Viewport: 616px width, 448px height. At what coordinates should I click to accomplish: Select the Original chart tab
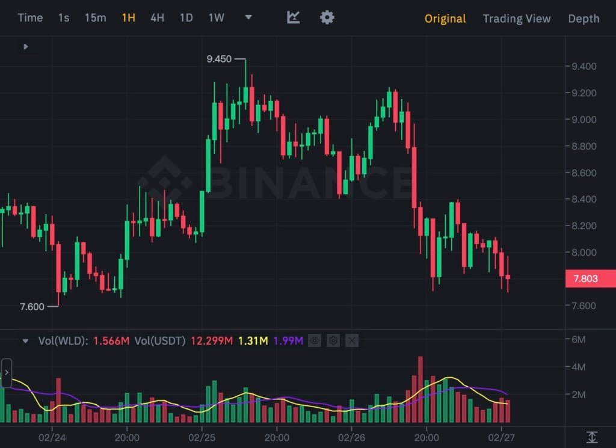[445, 19]
